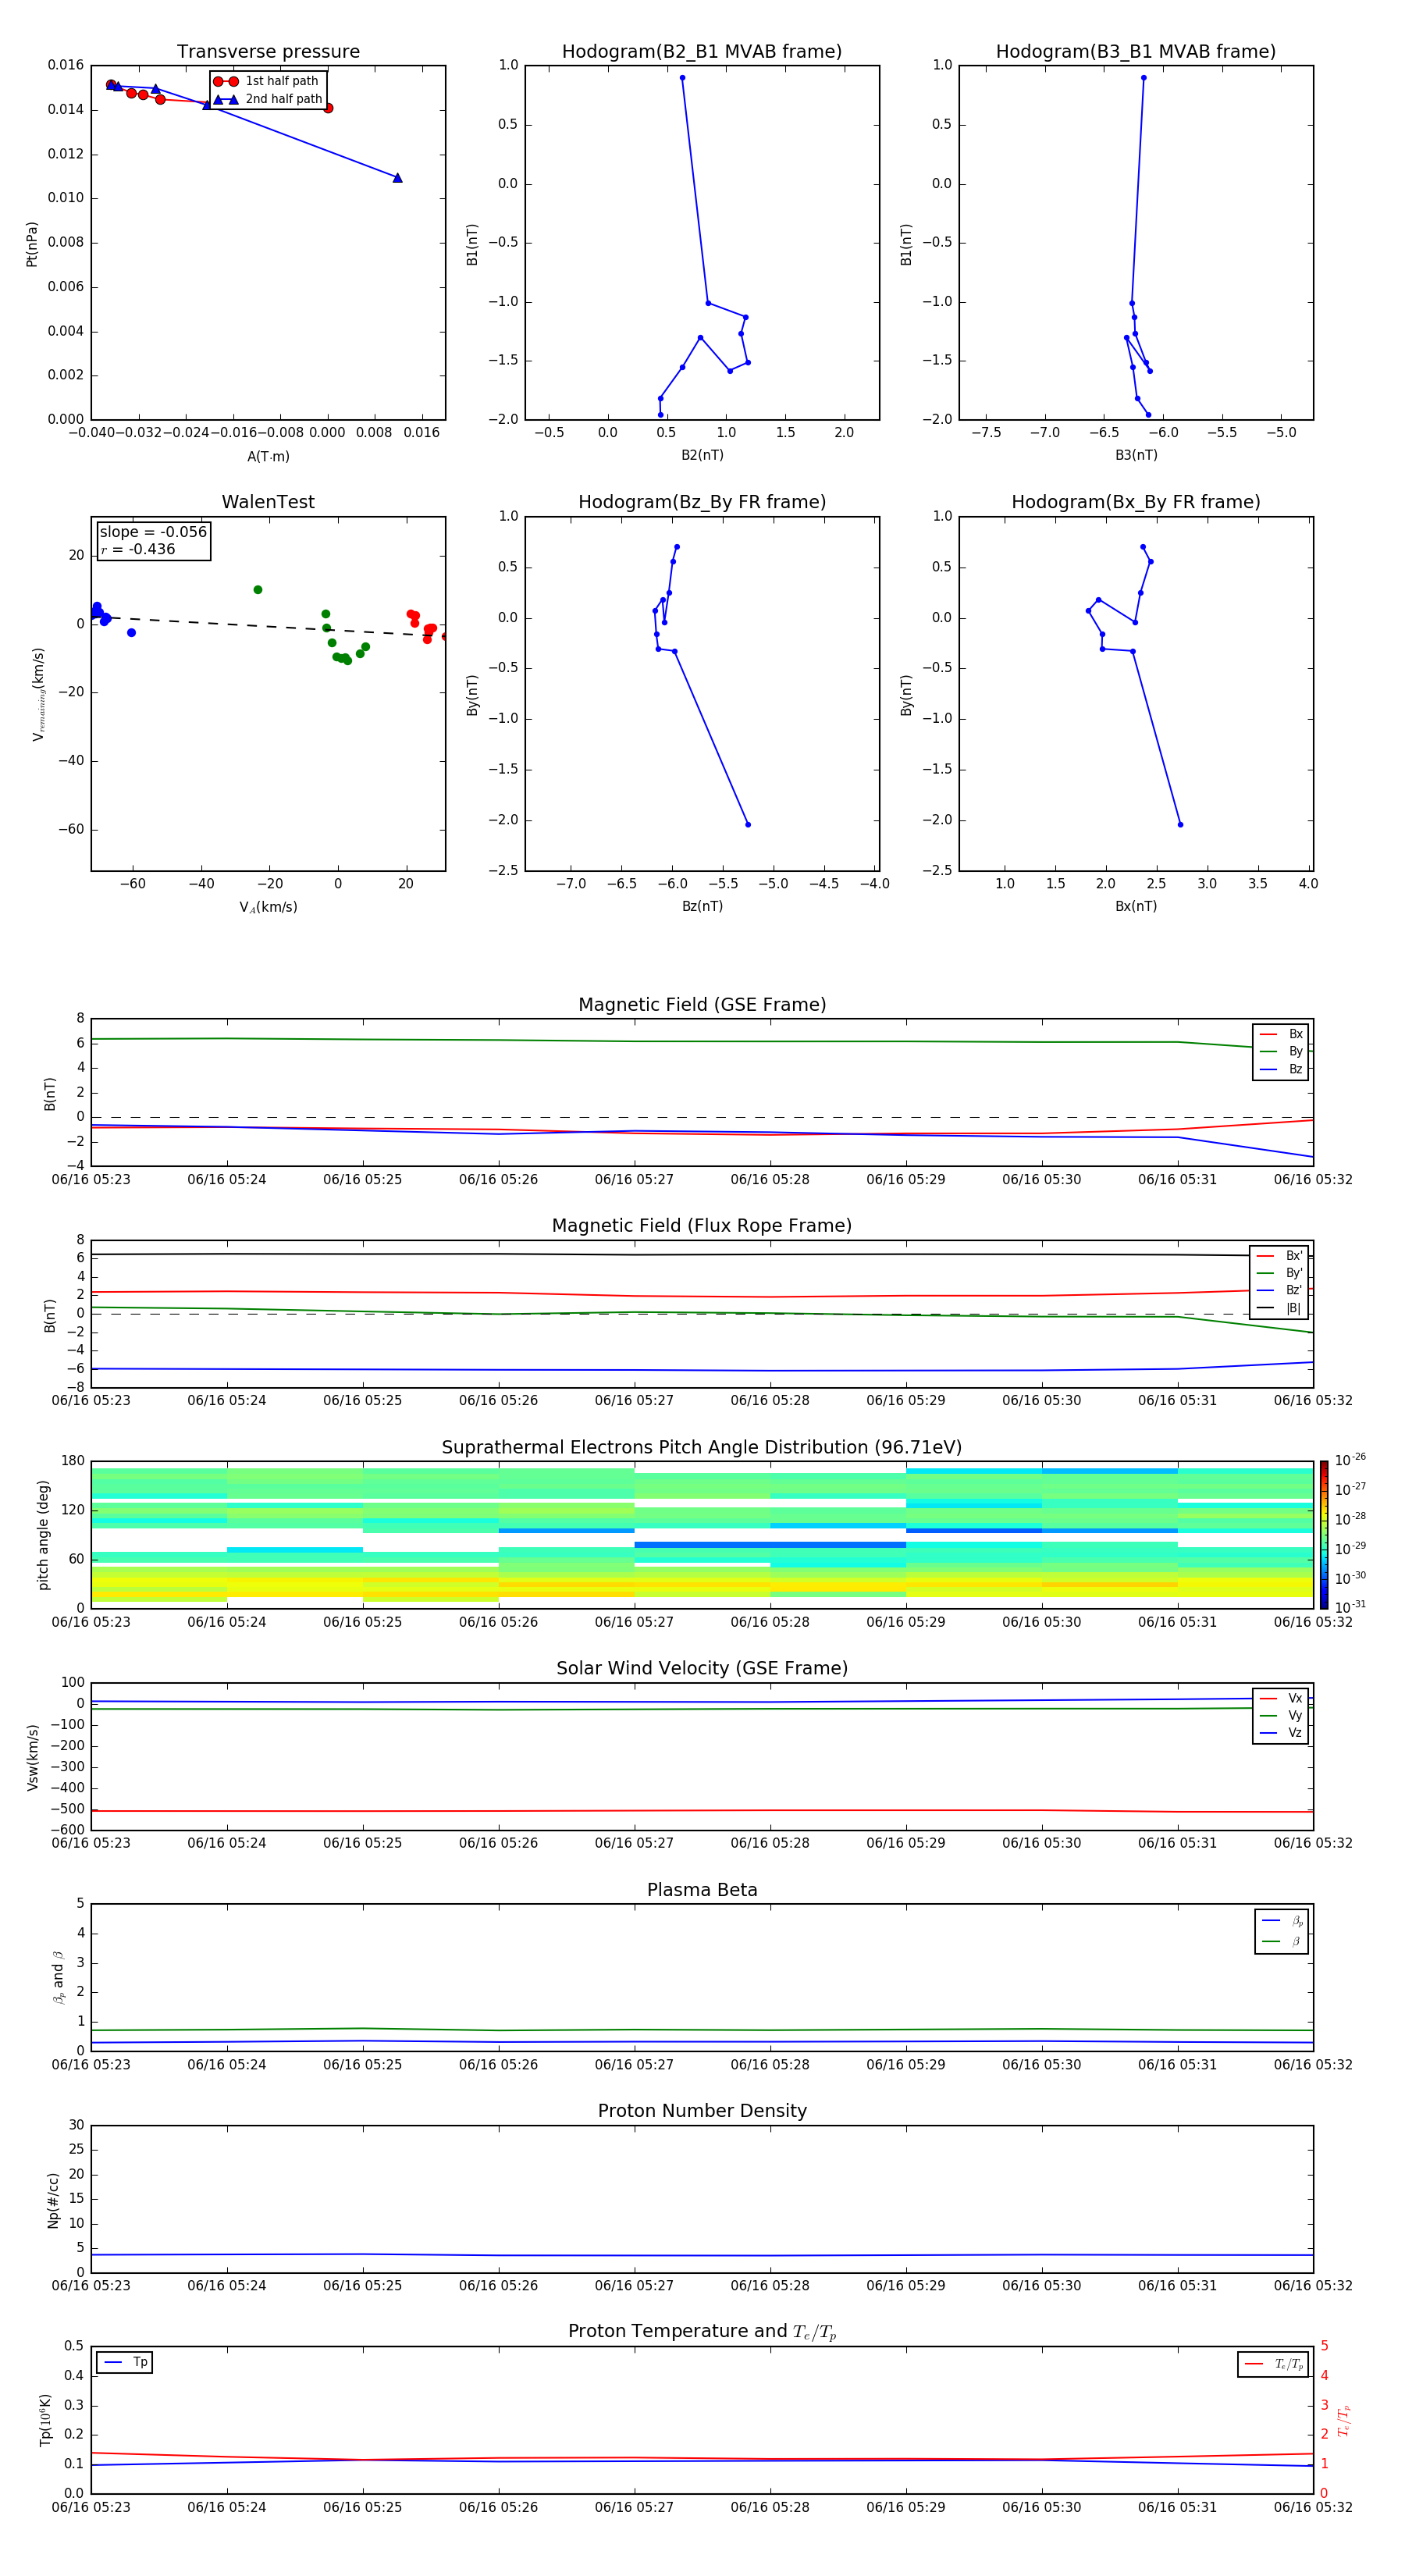Click the red Te/Tp legend box
Image resolution: width=1405 pixels, height=2576 pixels.
point(1273,2364)
